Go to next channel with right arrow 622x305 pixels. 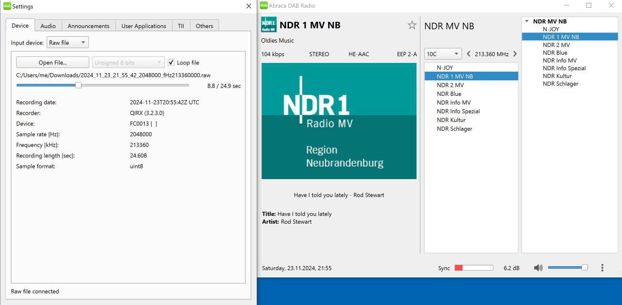tap(515, 54)
